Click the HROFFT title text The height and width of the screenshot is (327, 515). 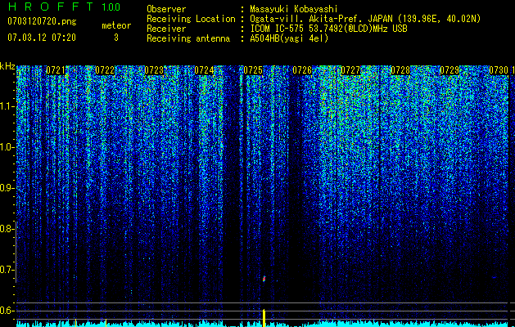(x=51, y=7)
